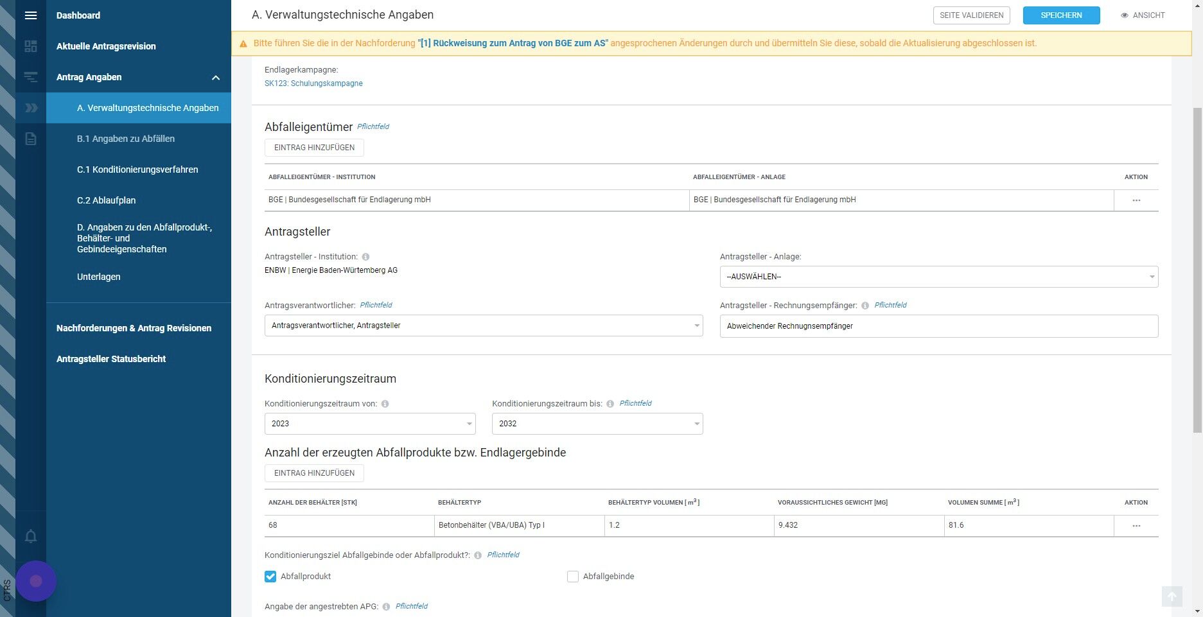Toggle the Ansicht eye view
The height and width of the screenshot is (617, 1203).
point(1143,15)
